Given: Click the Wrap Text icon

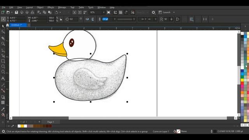Looking at the screenshot, I should (x=191, y=19).
